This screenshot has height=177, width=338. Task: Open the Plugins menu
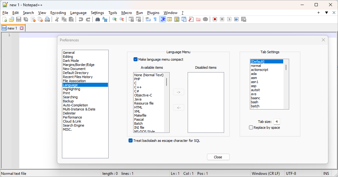point(153,13)
